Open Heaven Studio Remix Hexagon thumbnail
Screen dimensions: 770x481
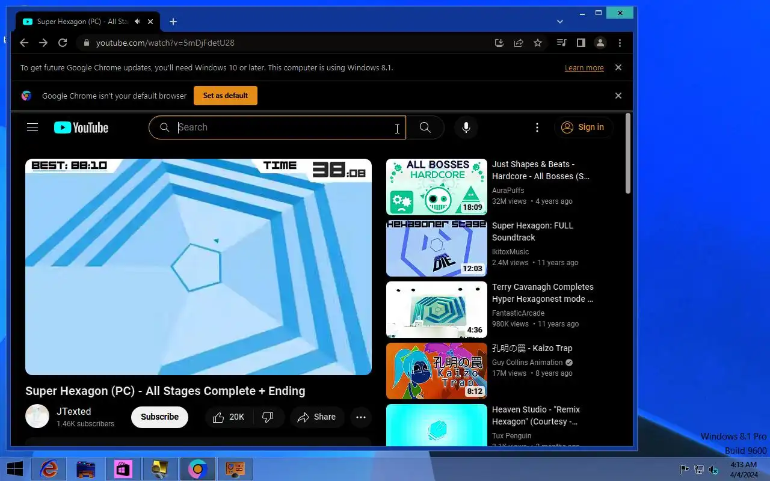437,425
